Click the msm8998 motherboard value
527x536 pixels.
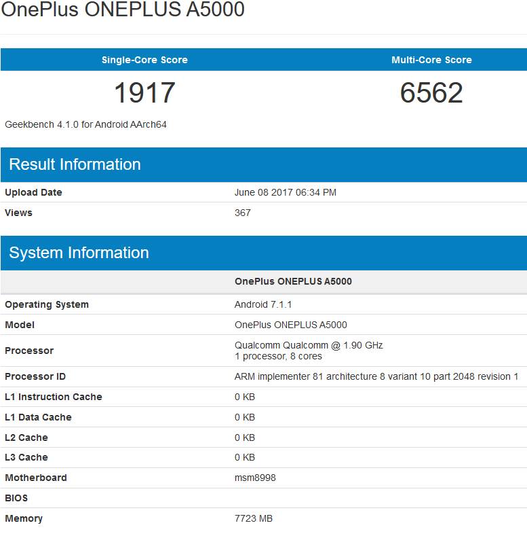click(255, 478)
